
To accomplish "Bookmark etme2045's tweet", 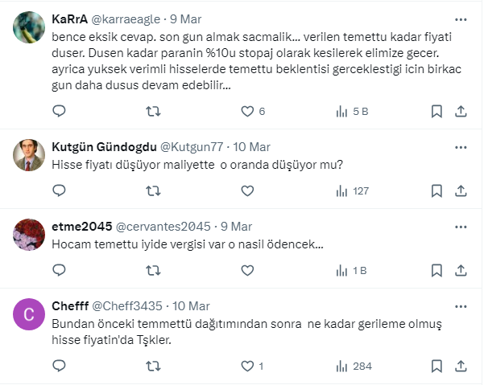I will click(436, 271).
